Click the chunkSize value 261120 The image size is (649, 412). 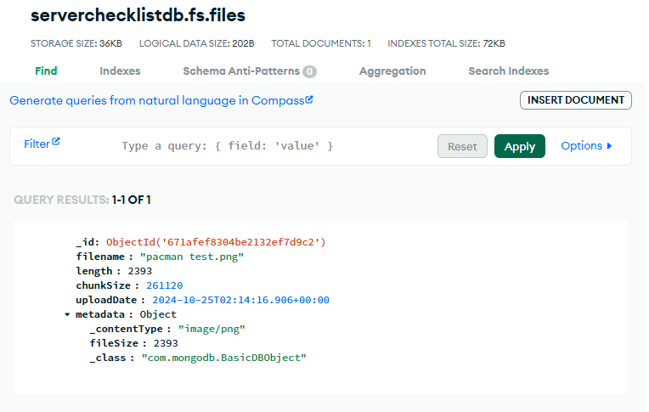pos(164,285)
